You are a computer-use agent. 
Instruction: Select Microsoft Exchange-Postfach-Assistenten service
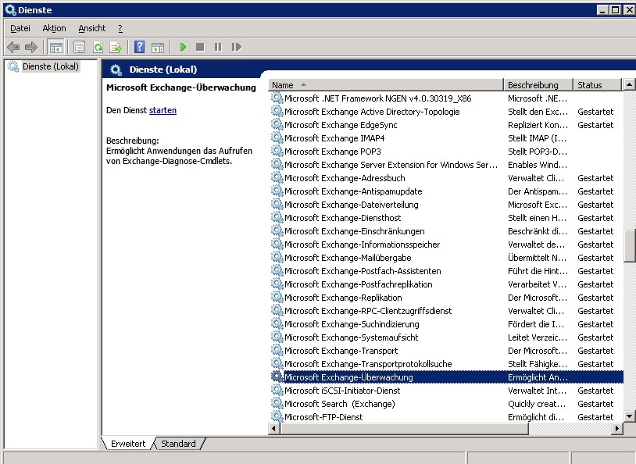[x=363, y=271]
